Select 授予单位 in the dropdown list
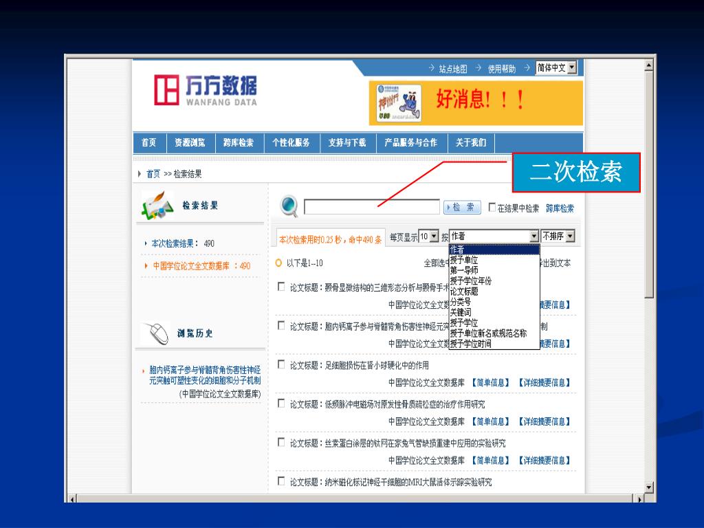704x528 pixels. pyautogui.click(x=494, y=260)
